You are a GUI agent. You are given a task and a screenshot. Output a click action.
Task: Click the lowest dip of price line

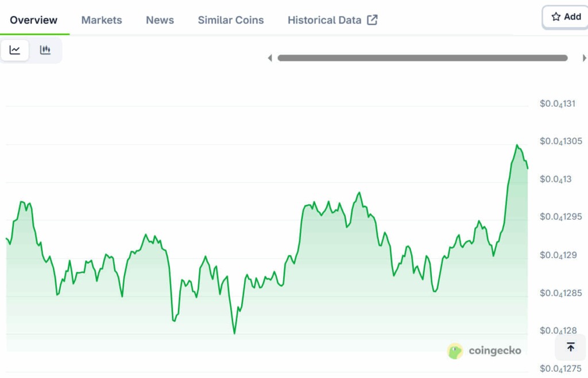point(234,333)
